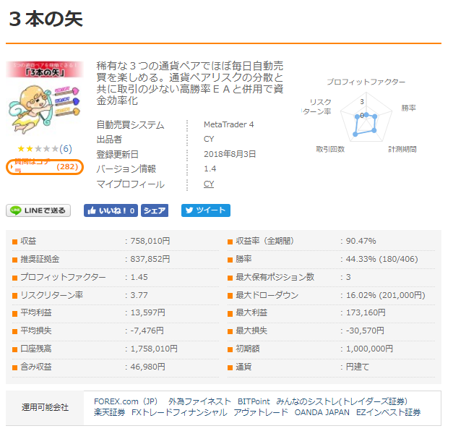Click the プロフィットファクター value 1.45
Image resolution: width=453 pixels, height=439 pixels.
click(x=139, y=277)
